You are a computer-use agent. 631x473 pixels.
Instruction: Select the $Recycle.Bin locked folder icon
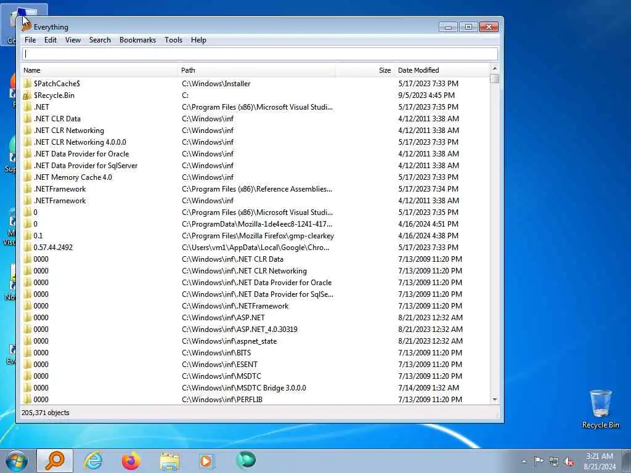(27, 95)
